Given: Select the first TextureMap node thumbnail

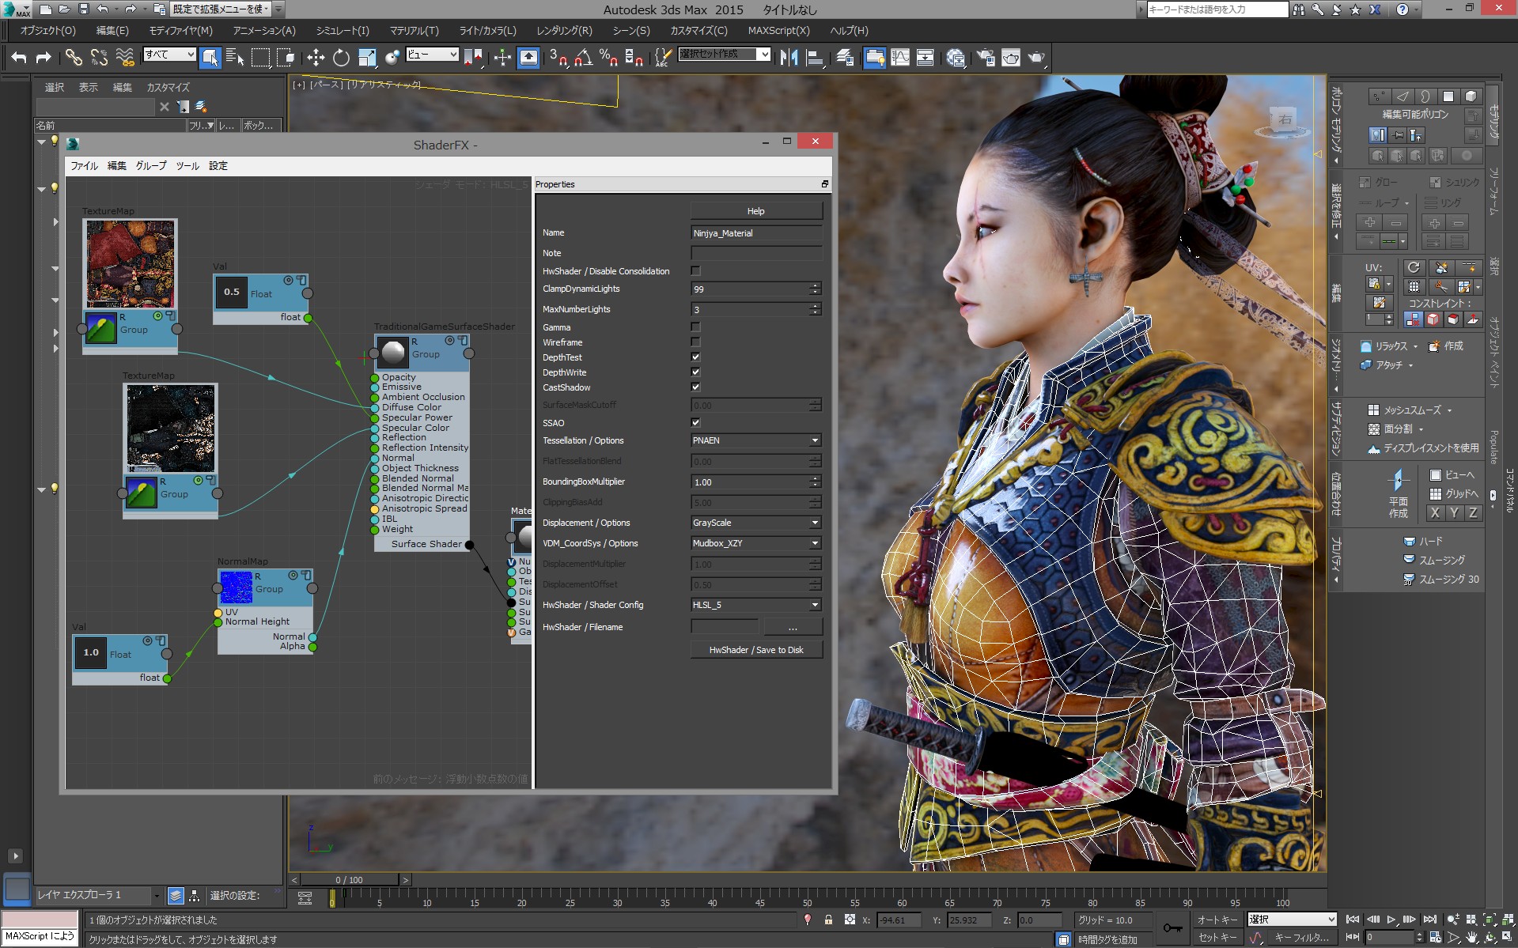Looking at the screenshot, I should [131, 265].
